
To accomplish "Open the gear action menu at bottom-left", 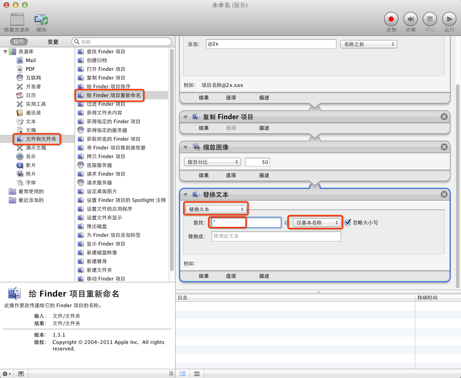I will (7, 374).
